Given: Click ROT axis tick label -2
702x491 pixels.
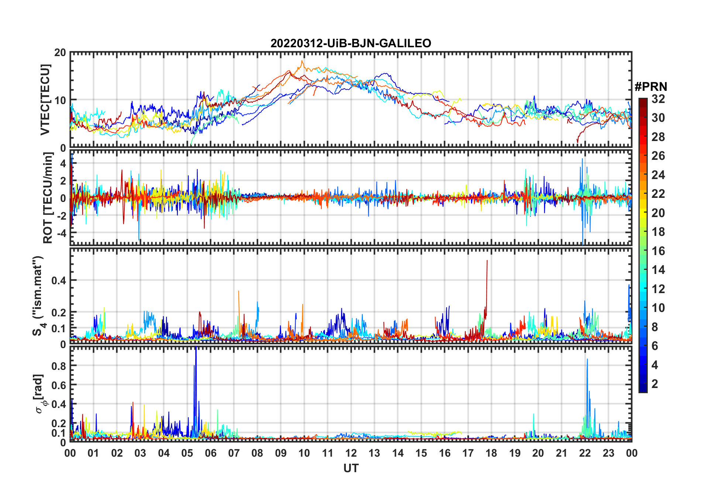Looking at the screenshot, I should point(61,216).
